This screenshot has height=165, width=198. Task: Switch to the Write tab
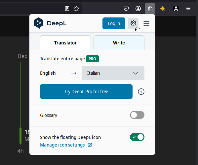tap(119, 43)
